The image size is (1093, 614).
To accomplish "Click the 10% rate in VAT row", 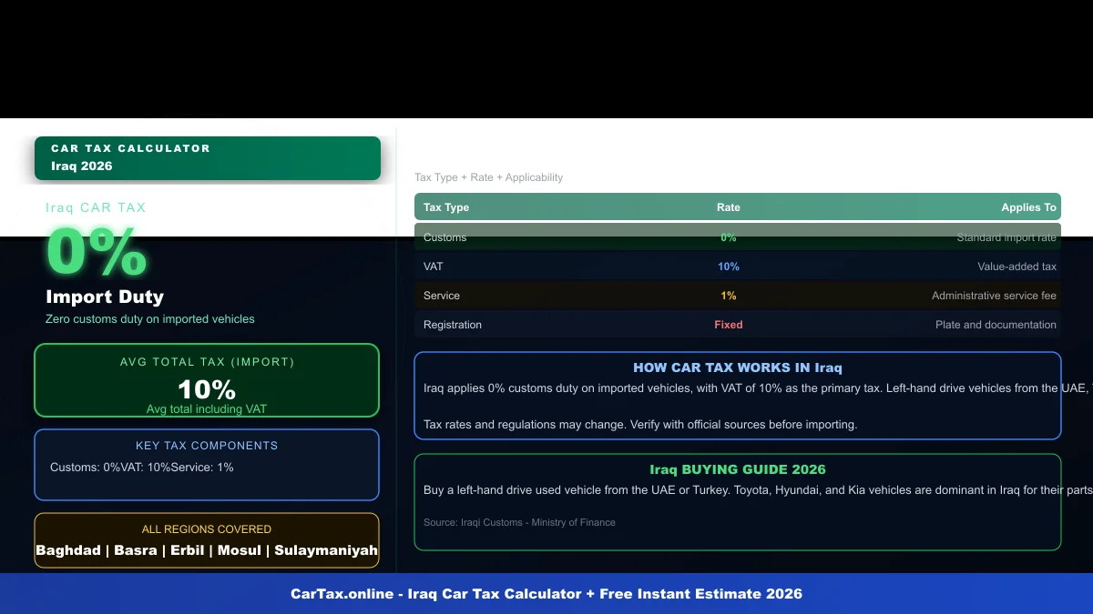I will (729, 267).
